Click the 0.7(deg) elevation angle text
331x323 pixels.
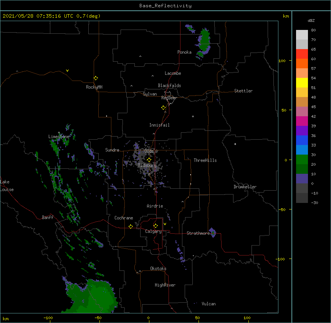click(88, 16)
